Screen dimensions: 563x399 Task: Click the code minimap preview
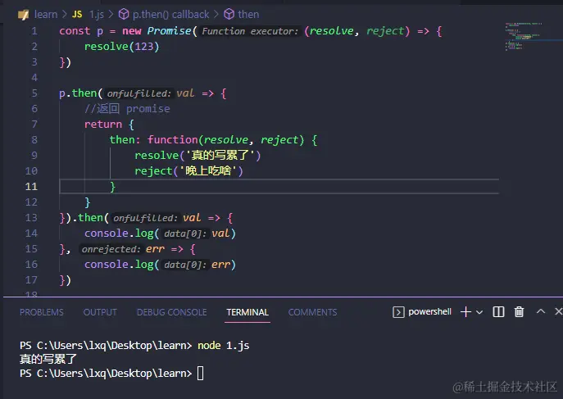pos(522,36)
